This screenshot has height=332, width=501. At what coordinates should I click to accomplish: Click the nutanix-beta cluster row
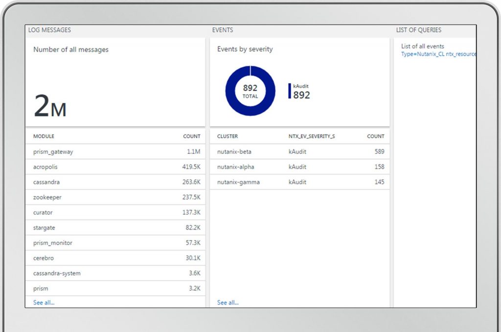tap(300, 152)
